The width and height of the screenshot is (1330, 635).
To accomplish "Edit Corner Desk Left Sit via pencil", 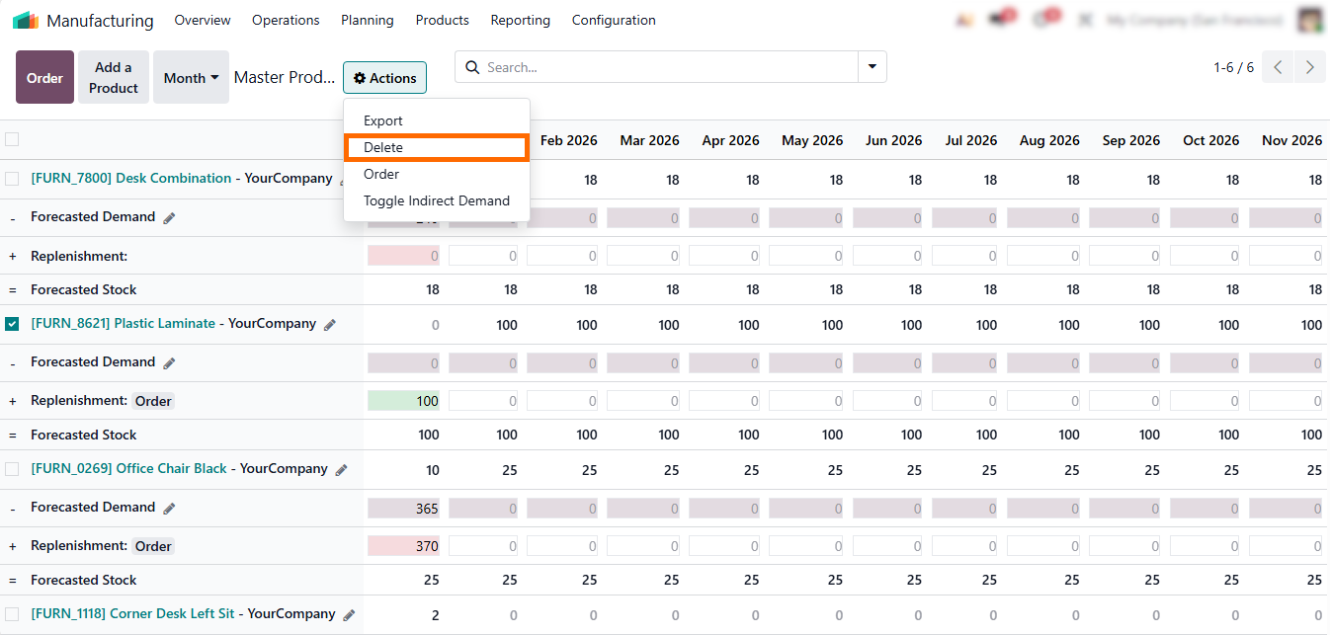I will pos(349,615).
